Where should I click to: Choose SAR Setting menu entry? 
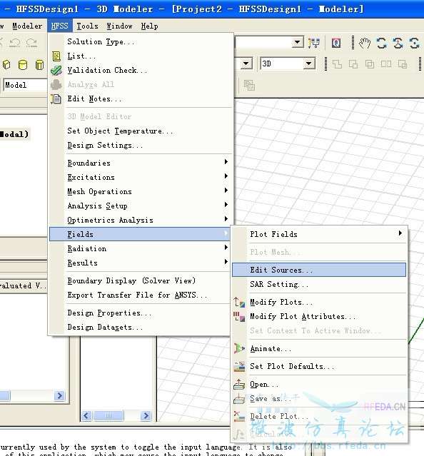(319, 284)
